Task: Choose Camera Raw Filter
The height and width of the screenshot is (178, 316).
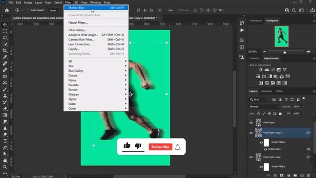Action: click(96, 40)
